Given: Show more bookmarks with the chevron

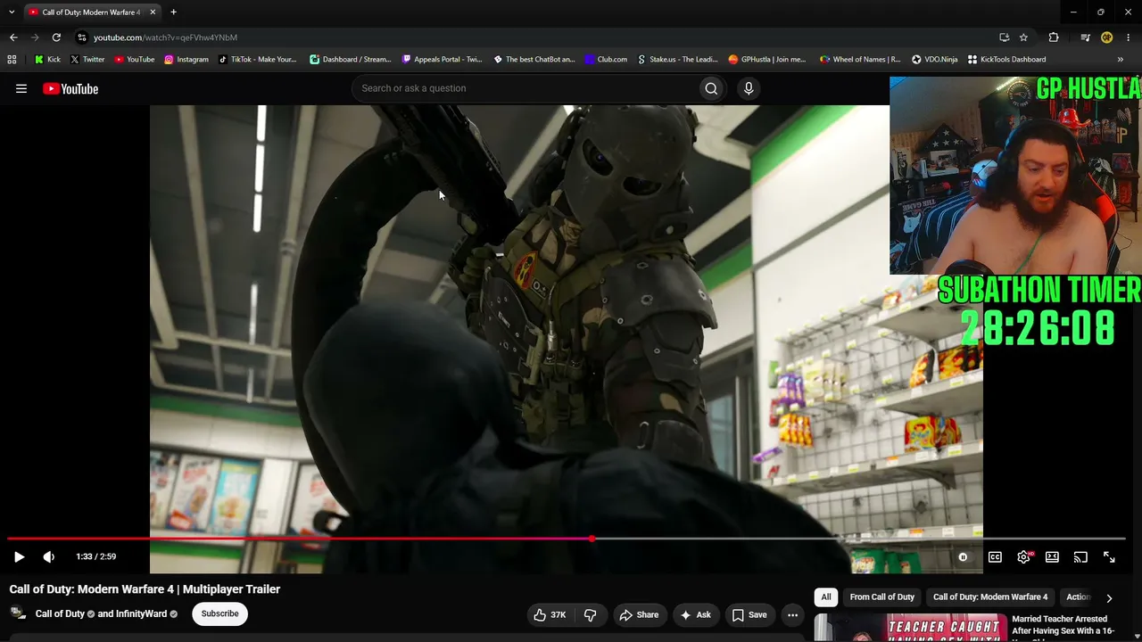Looking at the screenshot, I should pyautogui.click(x=1121, y=60).
